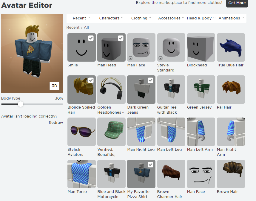Equip Brown Hair
This screenshot has width=256, height=201.
point(231,174)
